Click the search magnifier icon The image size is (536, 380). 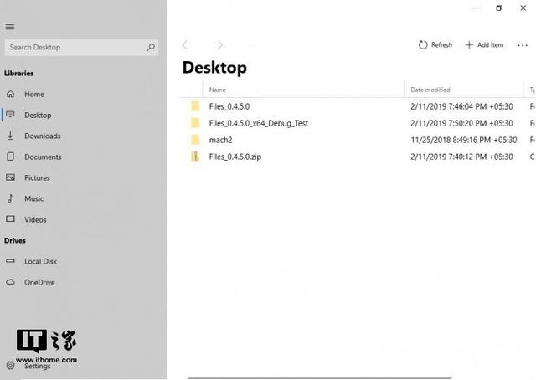click(151, 47)
